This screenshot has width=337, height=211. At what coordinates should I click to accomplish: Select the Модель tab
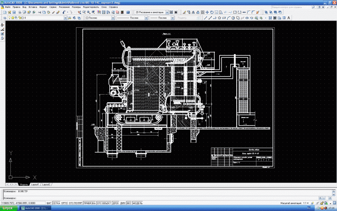click(x=24, y=185)
